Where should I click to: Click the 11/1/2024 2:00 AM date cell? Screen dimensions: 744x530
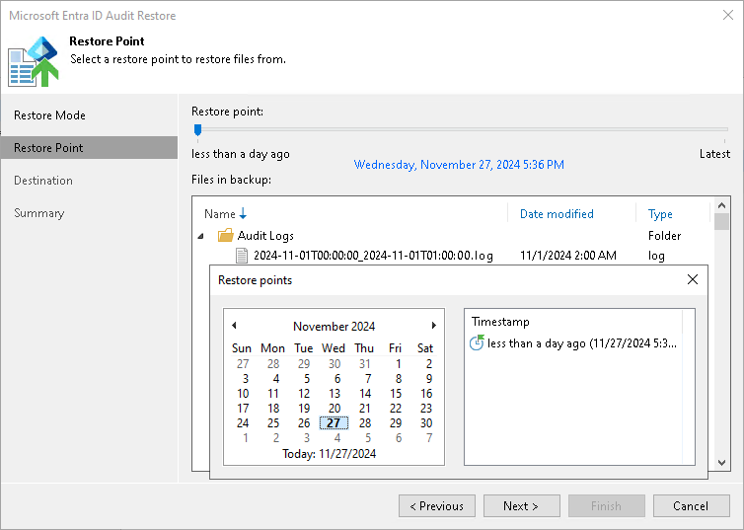coord(568,256)
